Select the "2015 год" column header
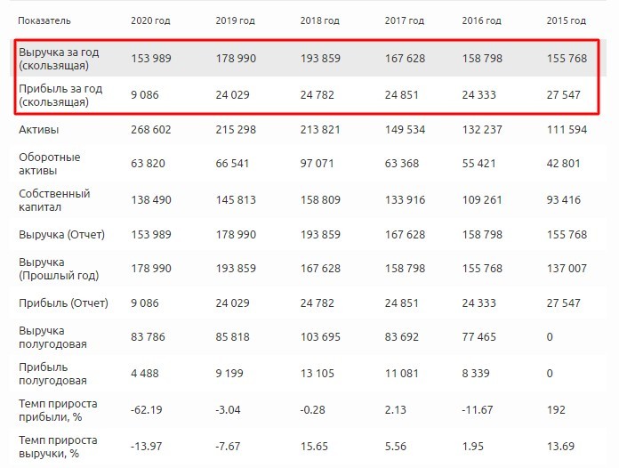 pos(567,20)
